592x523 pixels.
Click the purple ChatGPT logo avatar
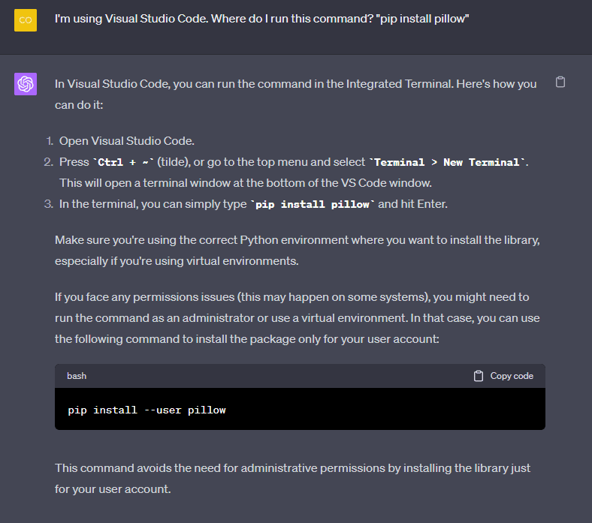click(26, 84)
